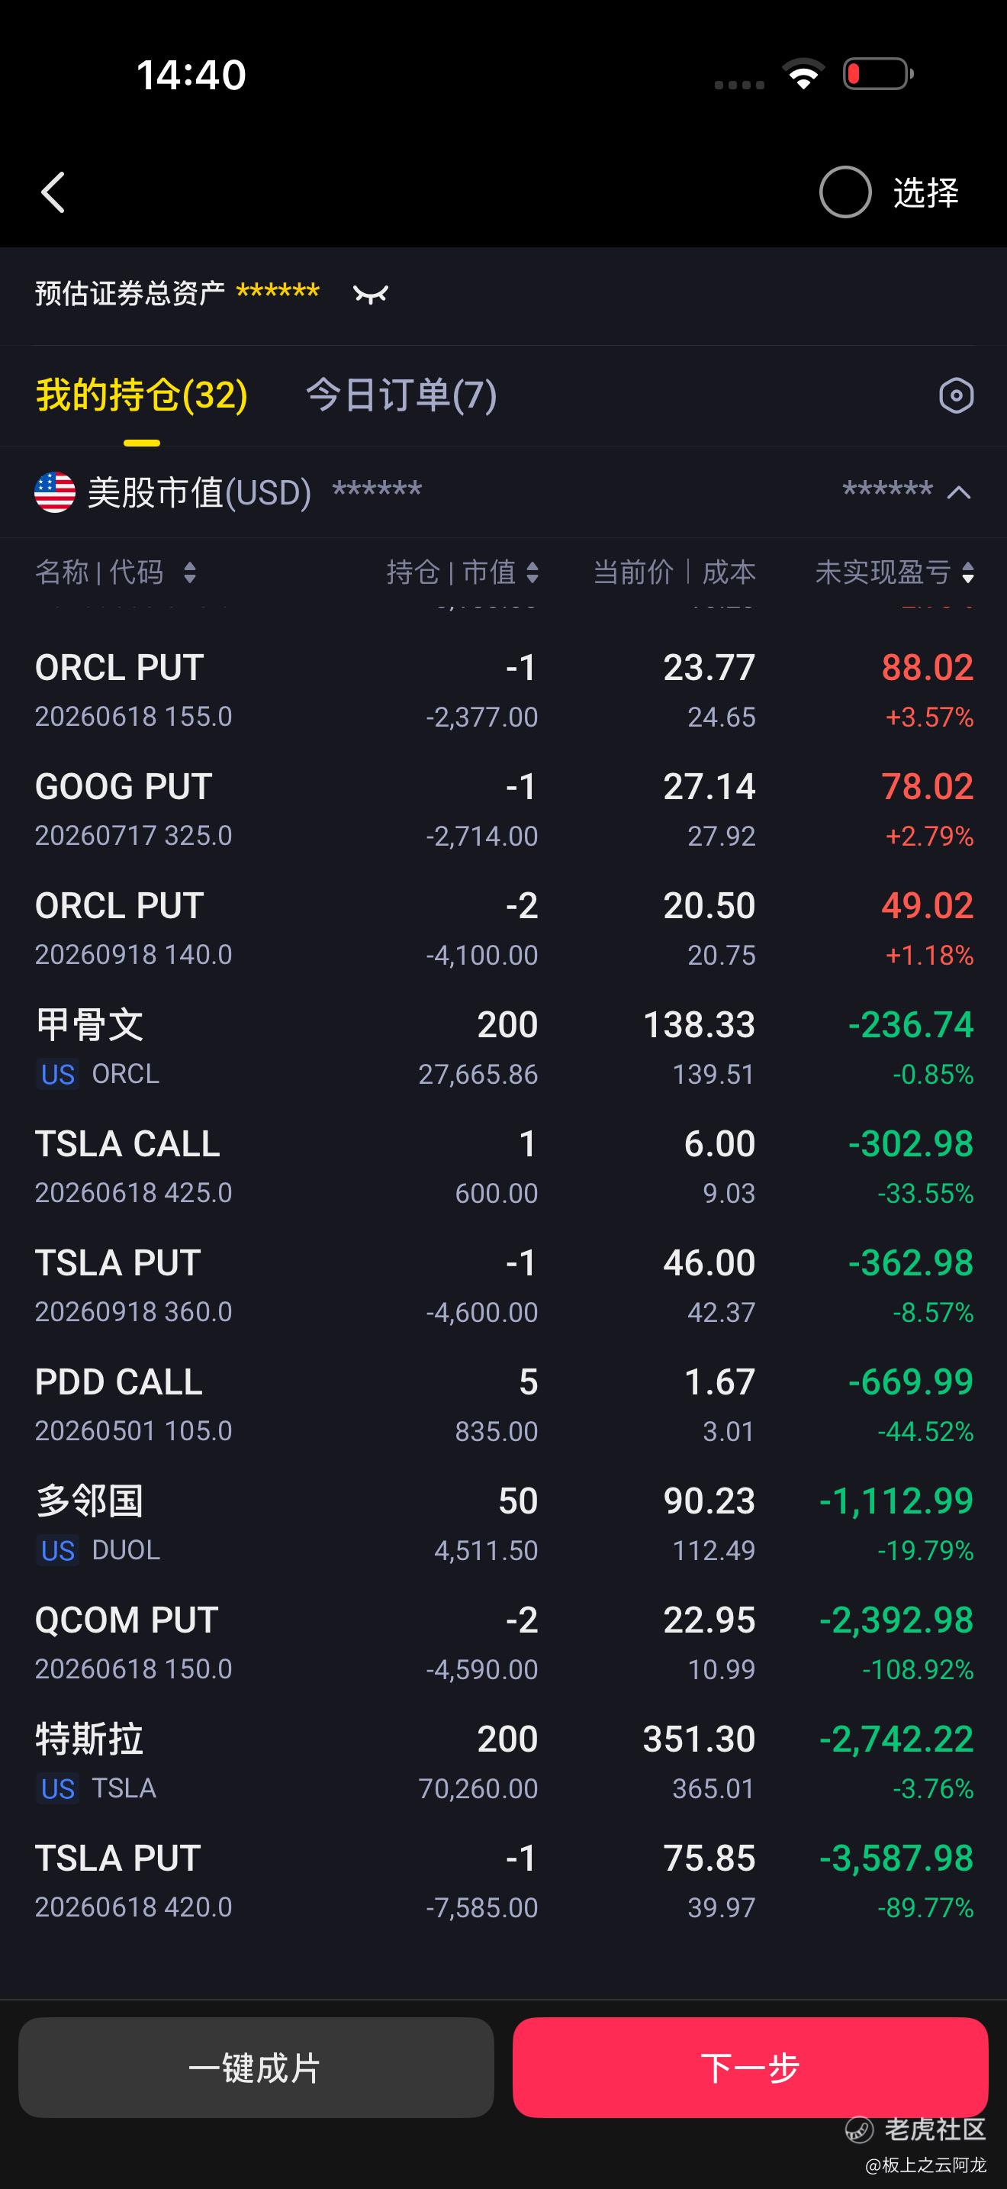This screenshot has height=2189, width=1007.
Task: Tap the 当前价 | 成本 column header
Action: click(x=674, y=572)
